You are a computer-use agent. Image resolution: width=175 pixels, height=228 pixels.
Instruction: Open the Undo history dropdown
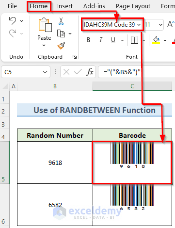pos(21,21)
